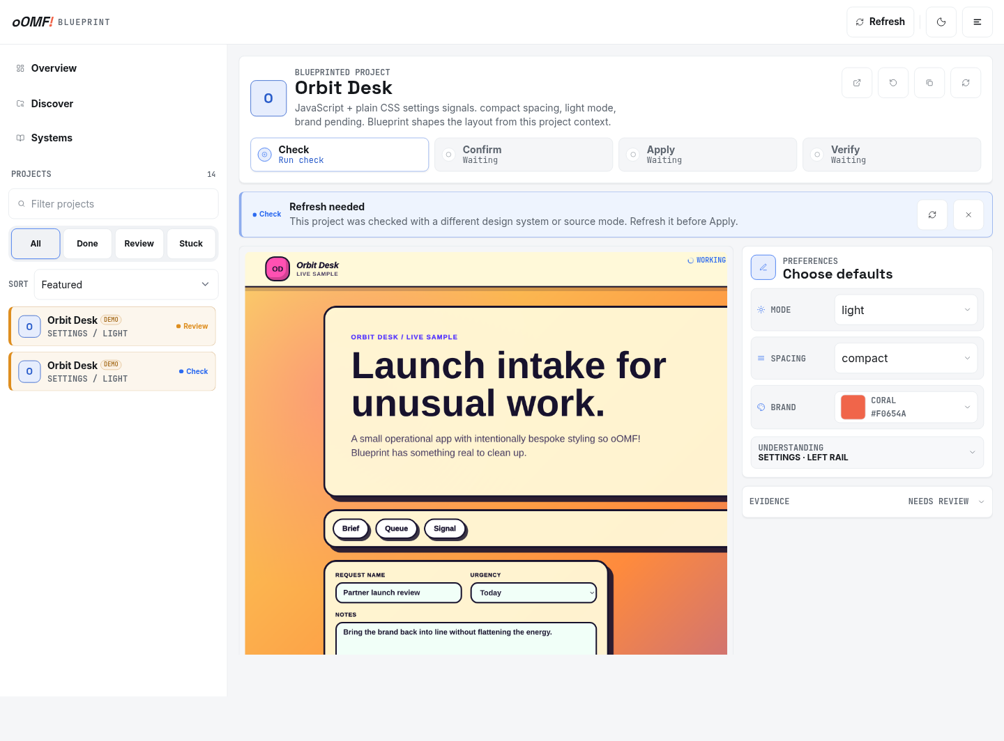Image resolution: width=1004 pixels, height=741 pixels.
Task: Click the Request name field Partner launch review
Action: (x=399, y=593)
